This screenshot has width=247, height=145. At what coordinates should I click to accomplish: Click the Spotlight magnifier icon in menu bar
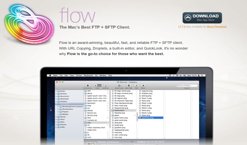[202, 76]
